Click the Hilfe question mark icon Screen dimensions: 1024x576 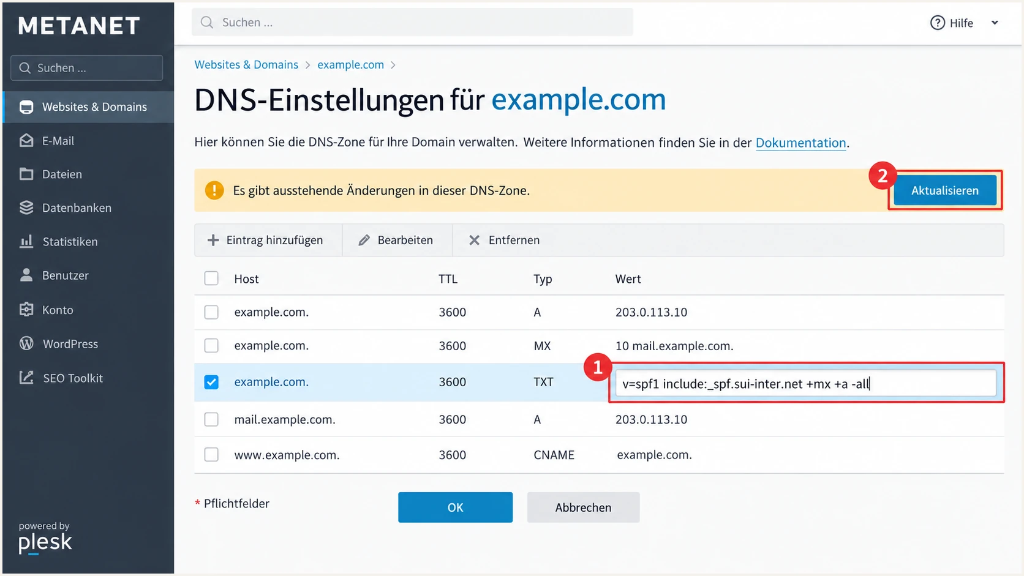tap(937, 23)
